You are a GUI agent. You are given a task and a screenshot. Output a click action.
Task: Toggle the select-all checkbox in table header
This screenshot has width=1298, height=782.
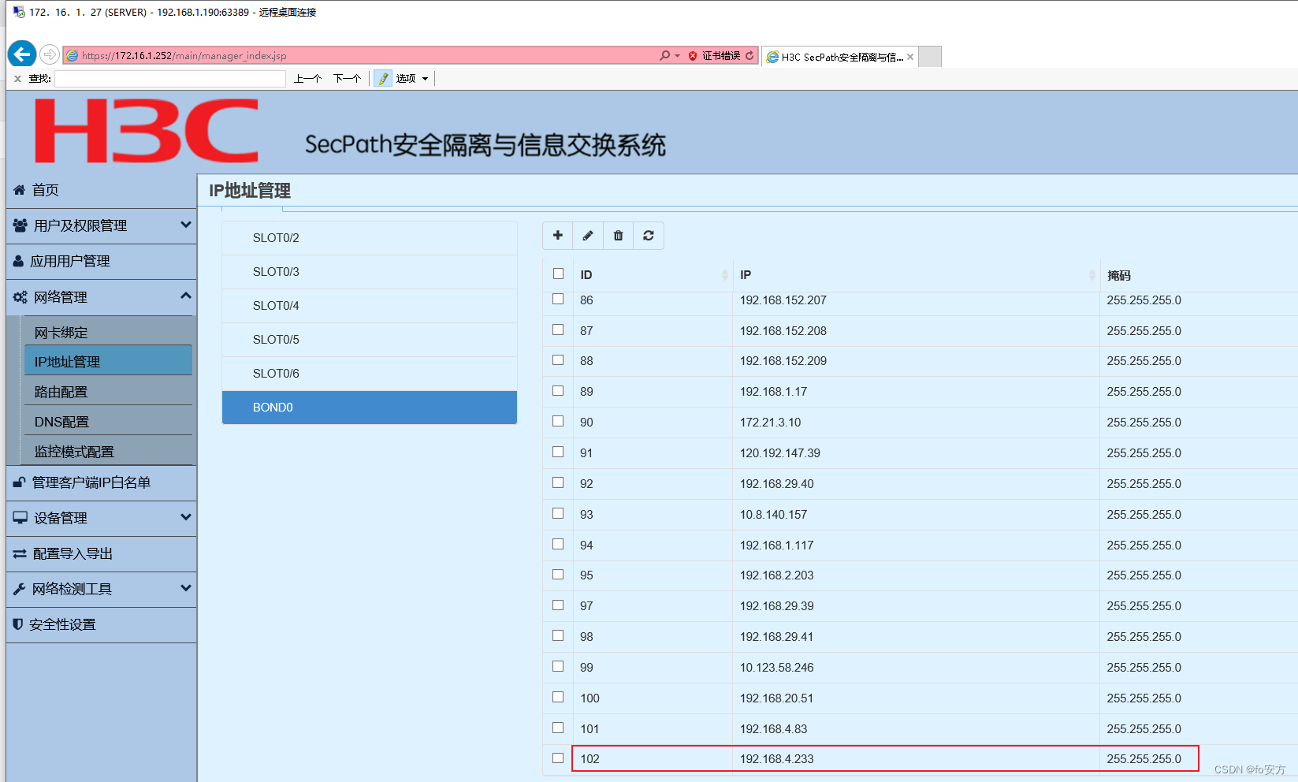[558, 274]
